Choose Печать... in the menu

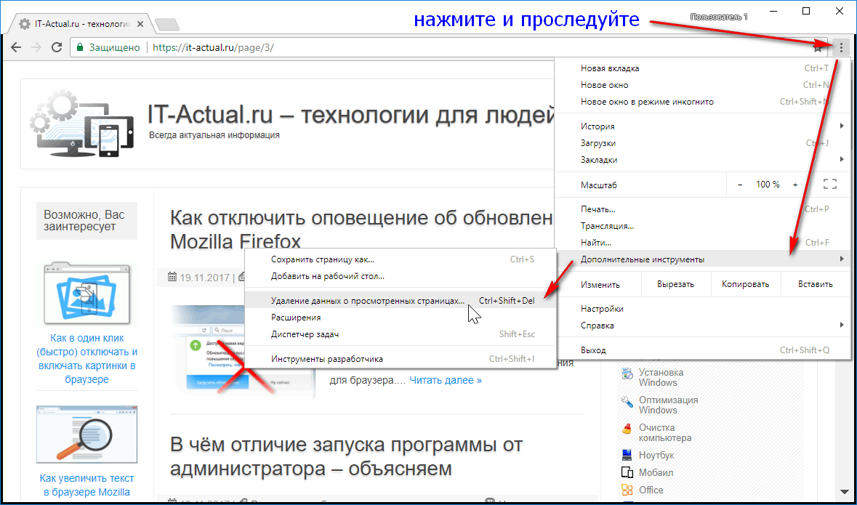coord(702,209)
